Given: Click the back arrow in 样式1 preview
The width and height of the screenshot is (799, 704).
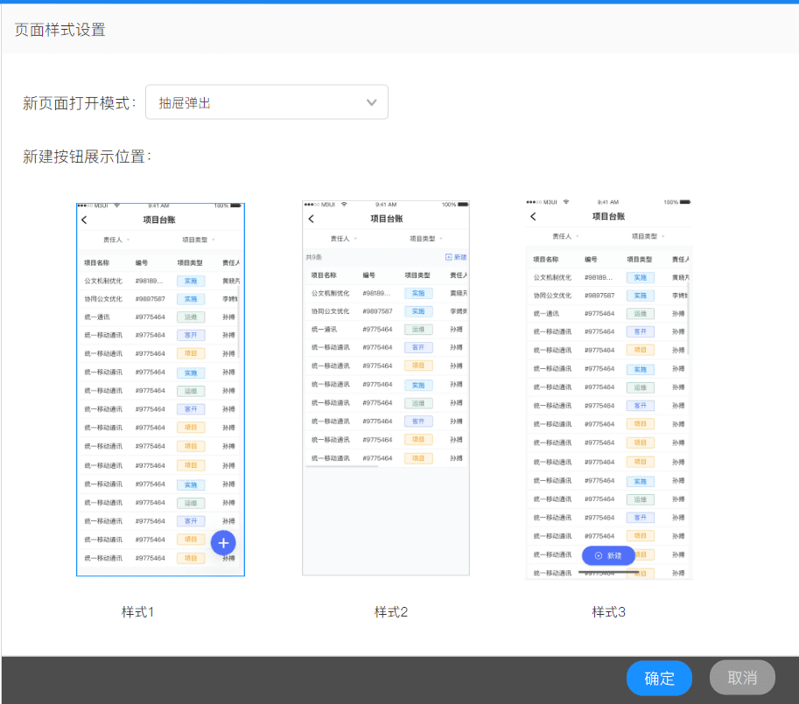Looking at the screenshot, I should point(85,220).
